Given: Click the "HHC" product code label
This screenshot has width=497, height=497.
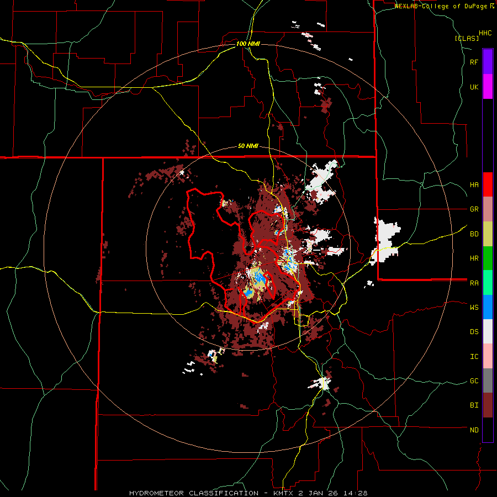Looking at the screenshot, I should pos(485,33).
